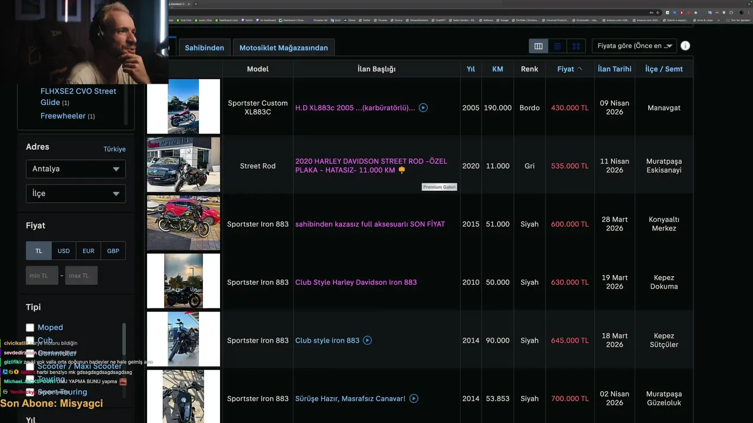Tick the Moped type checkbox

(30, 327)
